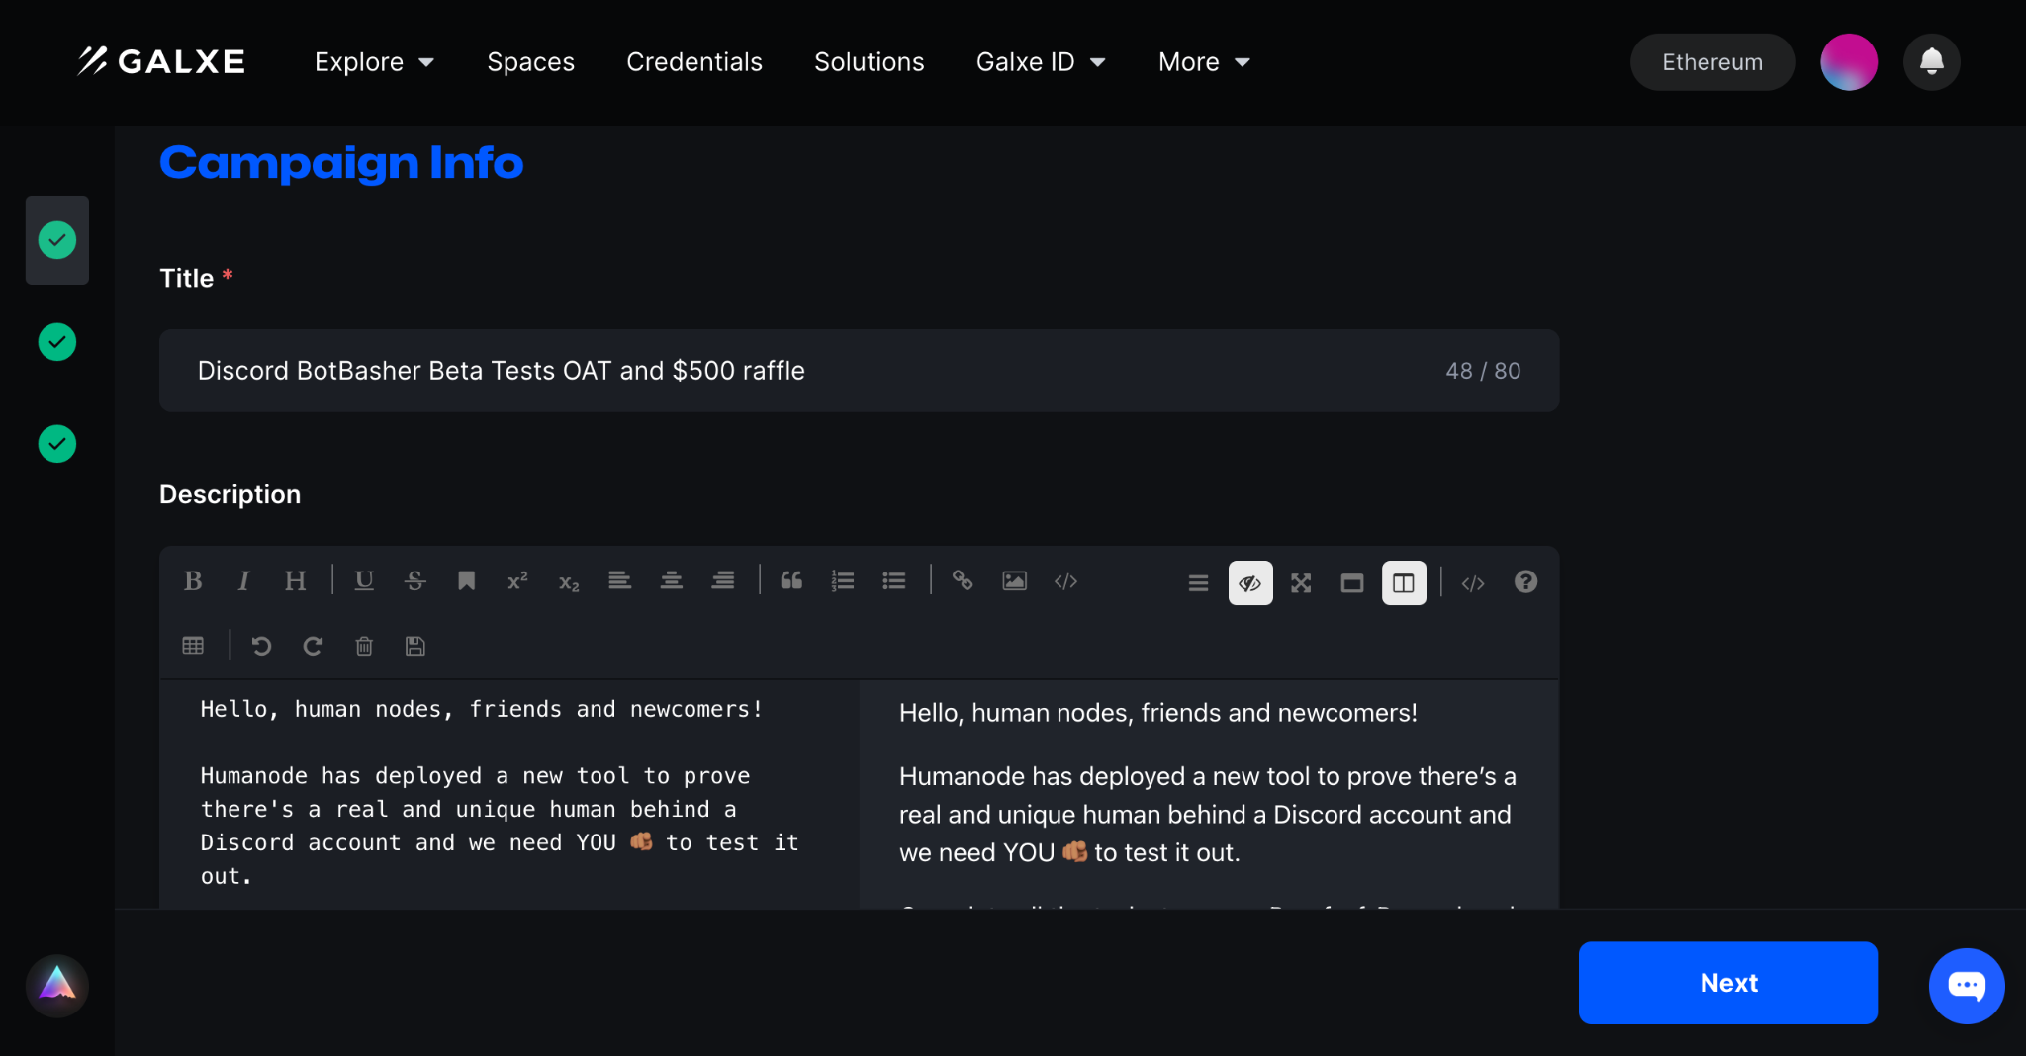Select the third completed step checkmark
Viewport: 2026px width, 1056px height.
[x=57, y=444]
